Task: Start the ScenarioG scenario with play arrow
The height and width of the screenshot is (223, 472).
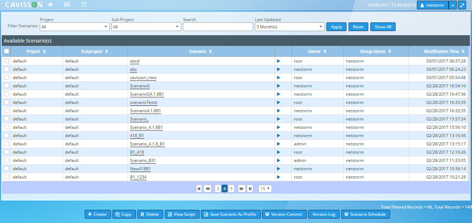Action: pos(278,86)
